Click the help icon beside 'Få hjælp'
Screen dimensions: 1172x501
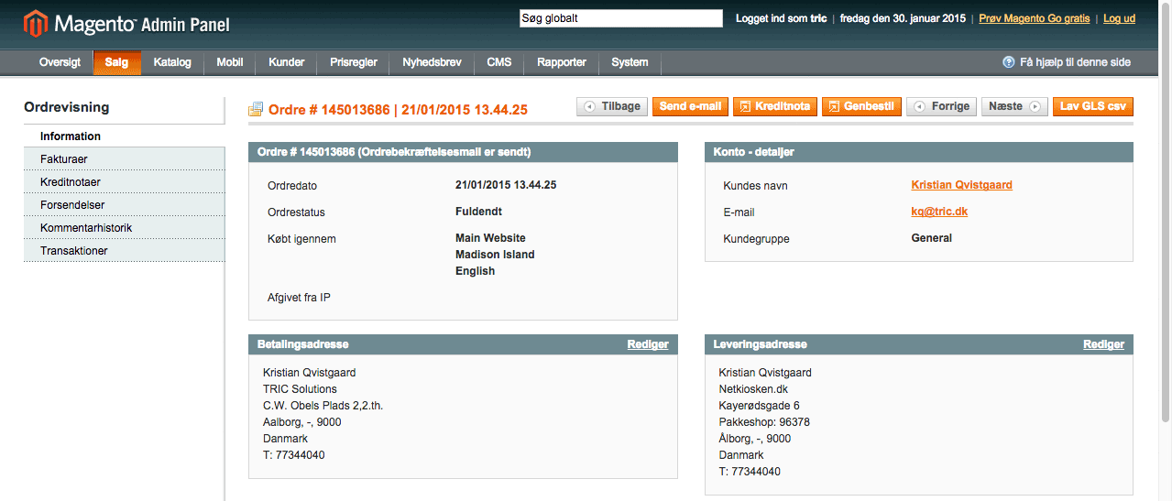tap(1009, 62)
